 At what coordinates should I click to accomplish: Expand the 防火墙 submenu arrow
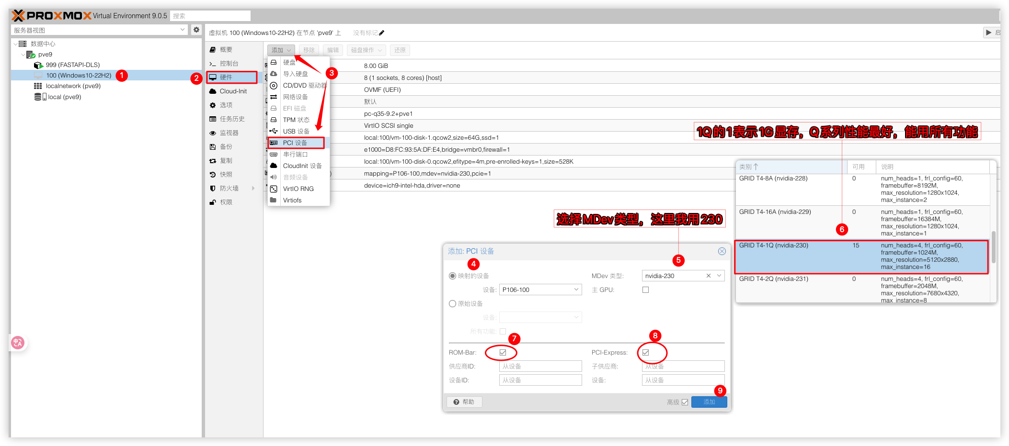coord(253,189)
